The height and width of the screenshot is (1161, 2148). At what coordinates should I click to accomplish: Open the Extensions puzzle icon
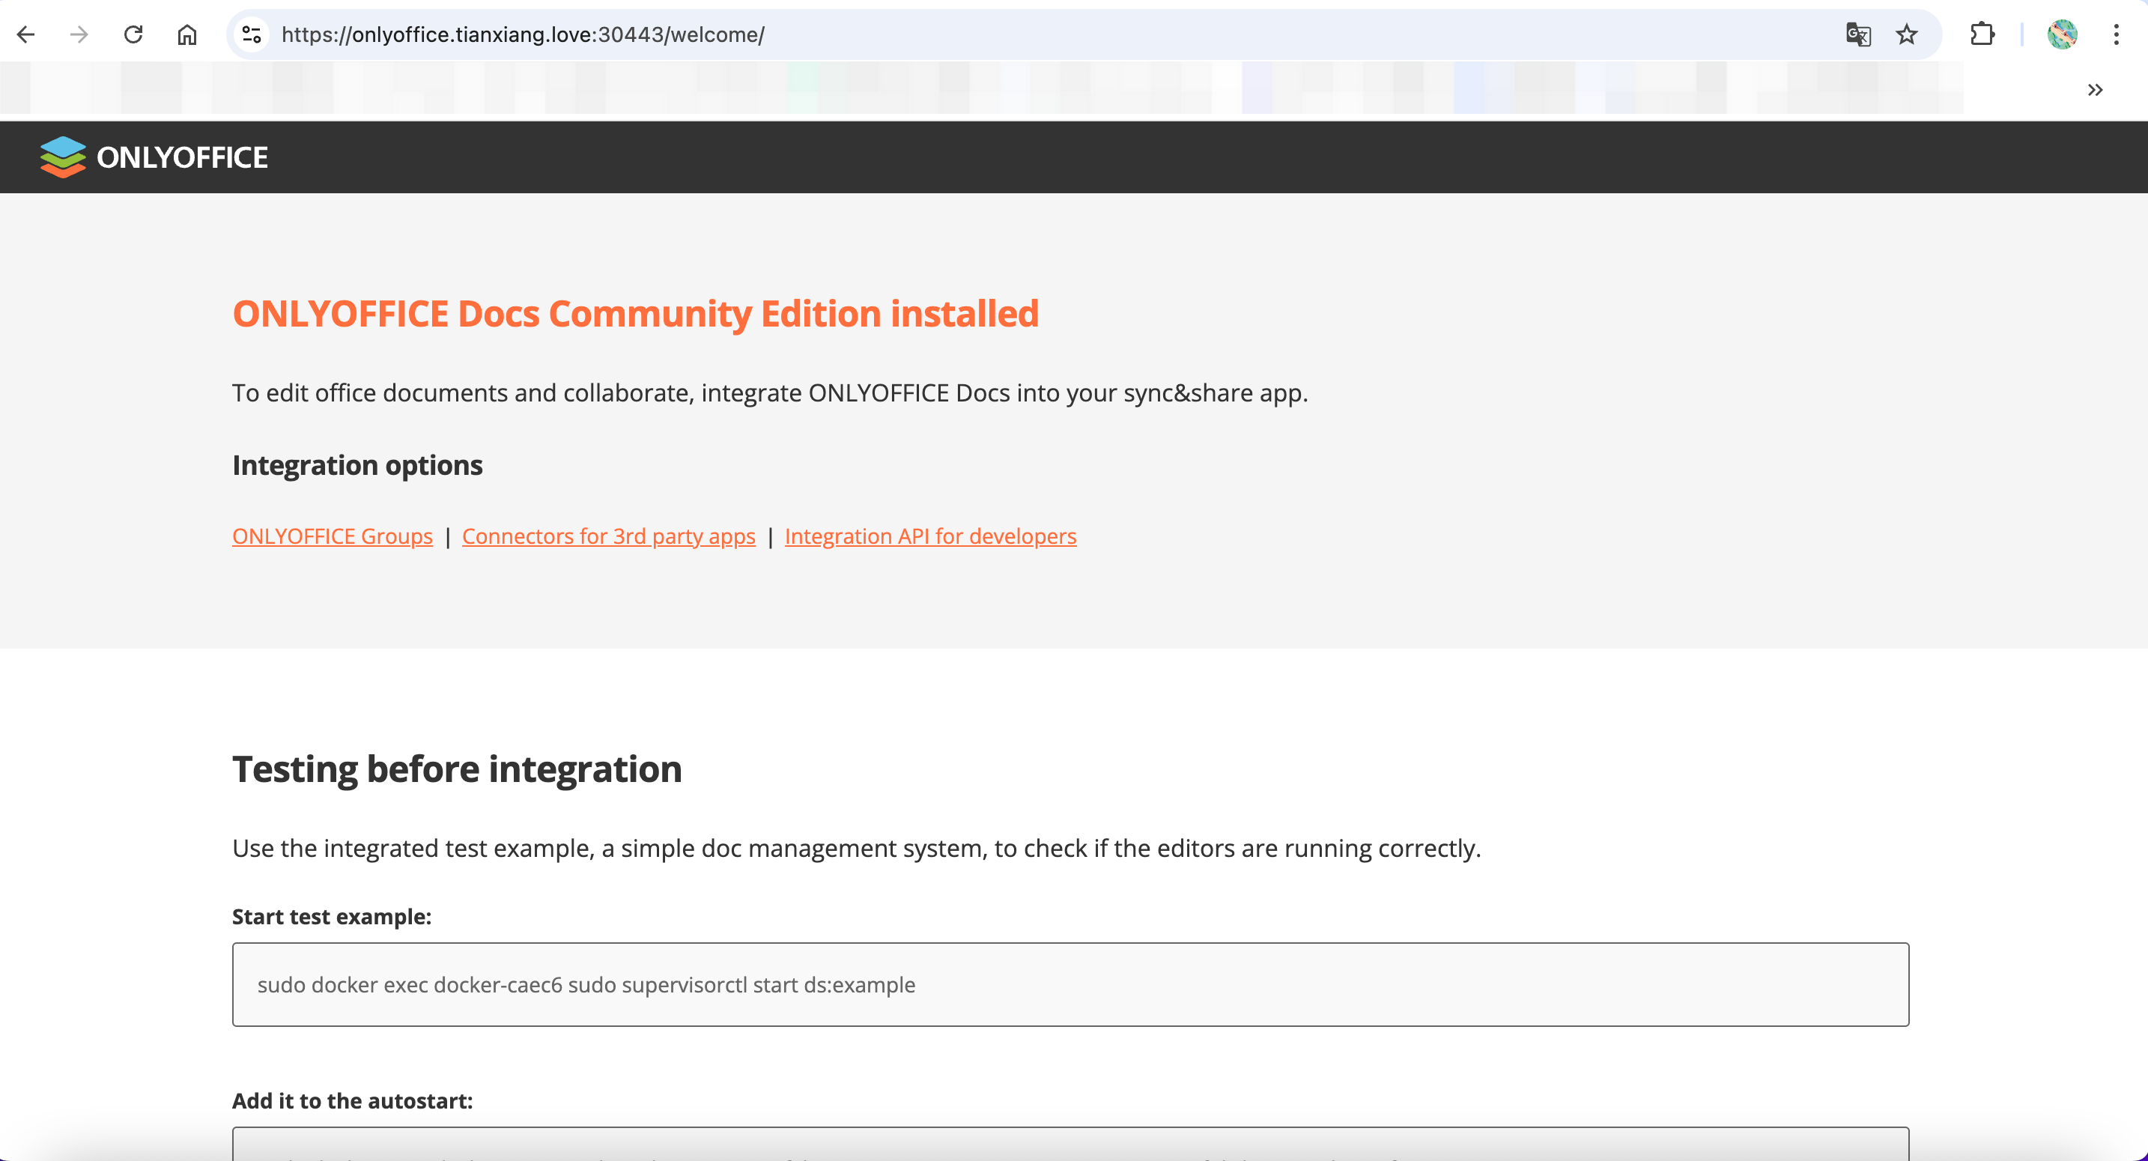1982,34
